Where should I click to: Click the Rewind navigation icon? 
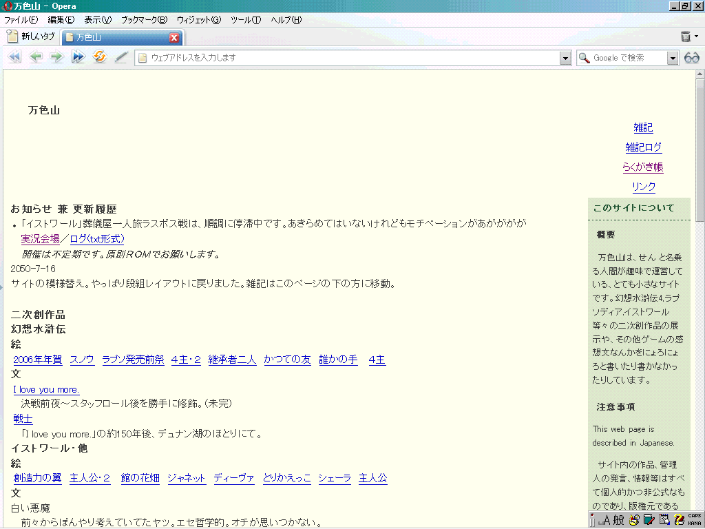[x=14, y=57]
